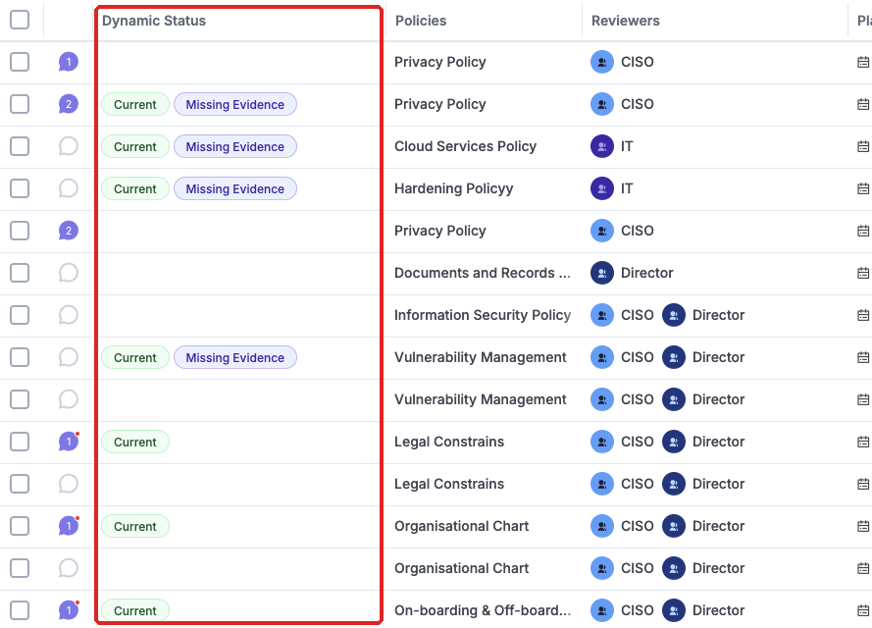Open the Hardening Policyy policy link
872x628 pixels.
pyautogui.click(x=454, y=188)
